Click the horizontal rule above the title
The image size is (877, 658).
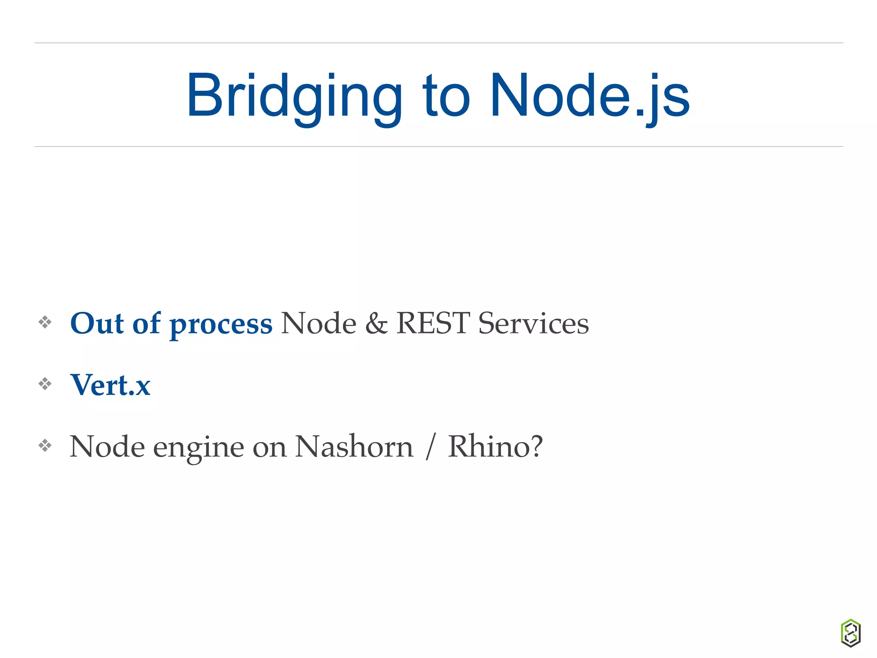pyautogui.click(x=438, y=43)
